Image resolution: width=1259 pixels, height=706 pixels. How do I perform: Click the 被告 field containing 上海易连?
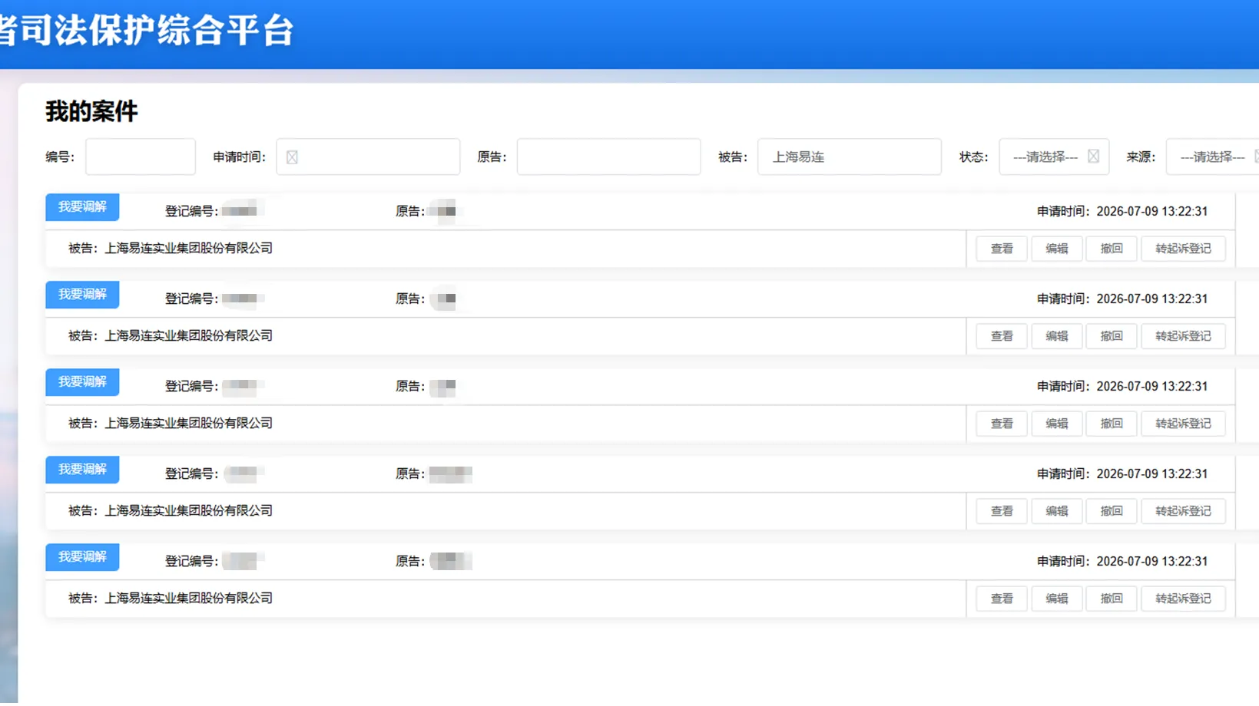point(849,157)
